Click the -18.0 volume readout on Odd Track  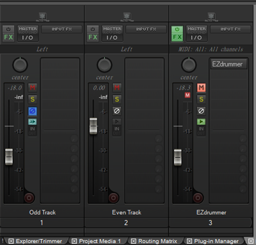(x=15, y=88)
